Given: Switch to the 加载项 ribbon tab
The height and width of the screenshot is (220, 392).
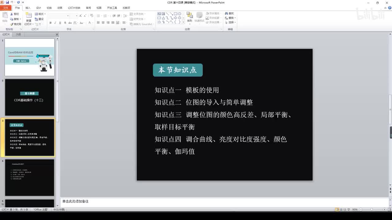Looking at the screenshot, I should 126,8.
